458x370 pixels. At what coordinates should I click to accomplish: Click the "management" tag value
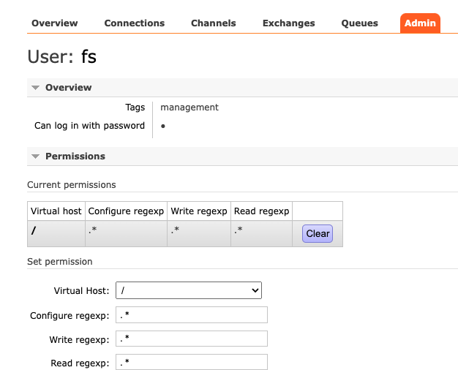pos(189,107)
